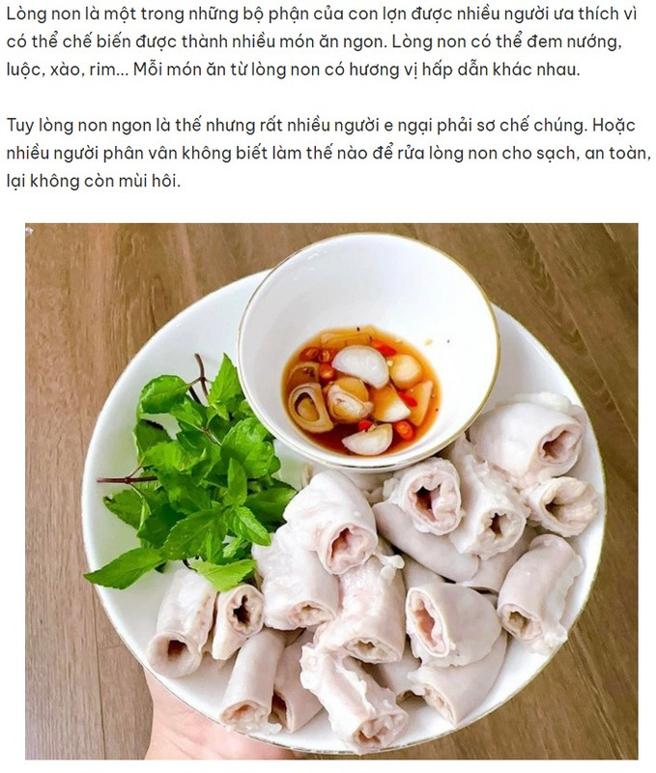Click the dipping sauce bowl in photo
Screen dimensions: 656x773
(369, 352)
